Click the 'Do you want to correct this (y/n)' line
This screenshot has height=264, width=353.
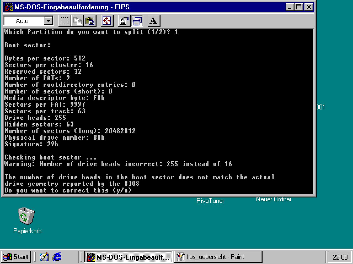(68, 190)
